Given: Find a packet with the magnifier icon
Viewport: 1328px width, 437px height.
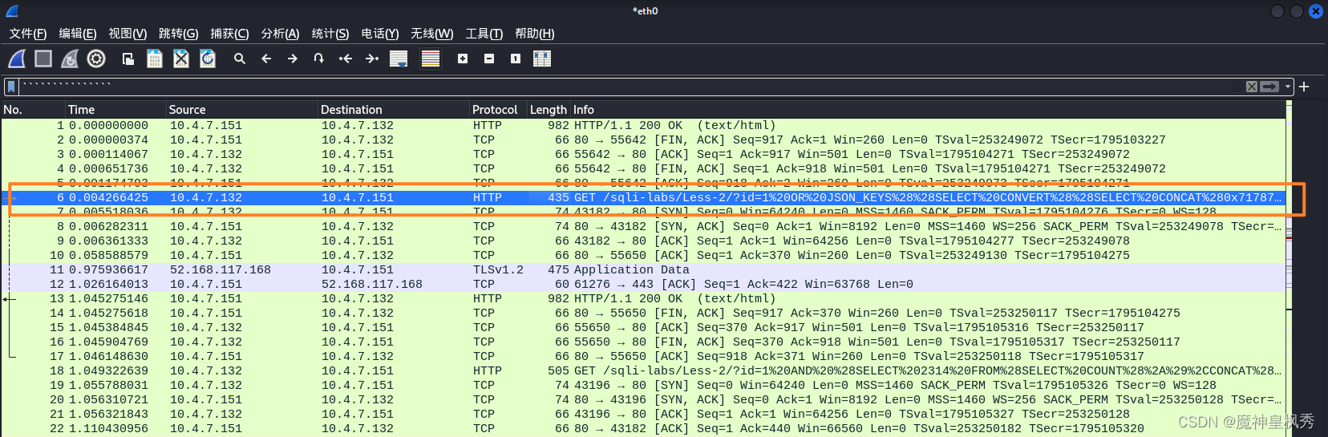Looking at the screenshot, I should coord(240,59).
